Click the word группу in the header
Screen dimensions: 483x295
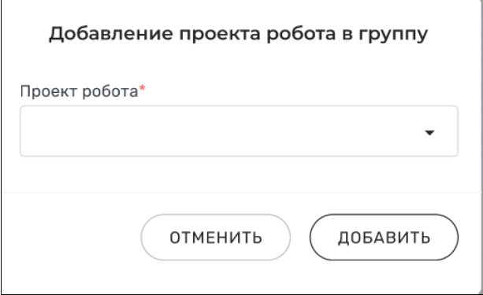pos(393,35)
